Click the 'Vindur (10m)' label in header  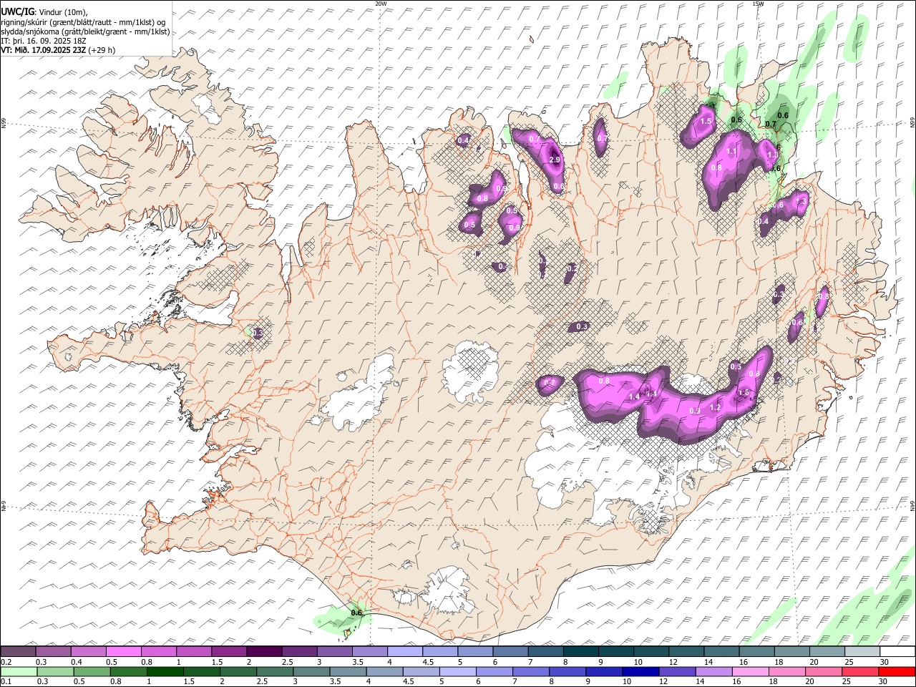pyautogui.click(x=62, y=12)
